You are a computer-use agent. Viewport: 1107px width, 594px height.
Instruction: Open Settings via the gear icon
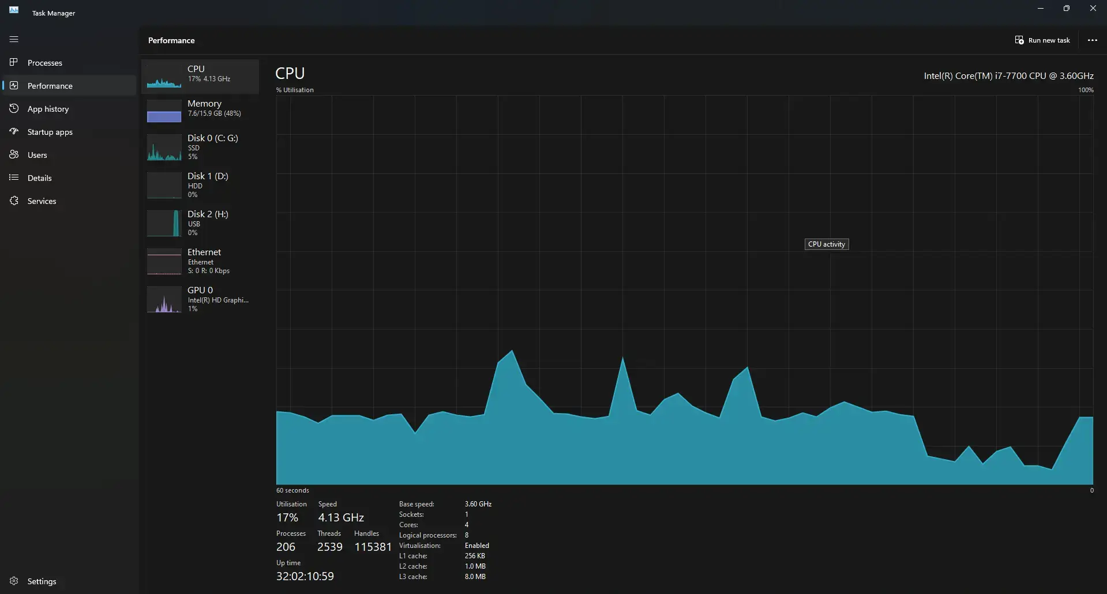tap(14, 581)
